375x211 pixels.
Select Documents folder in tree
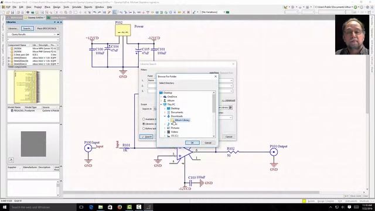[x=177, y=112]
